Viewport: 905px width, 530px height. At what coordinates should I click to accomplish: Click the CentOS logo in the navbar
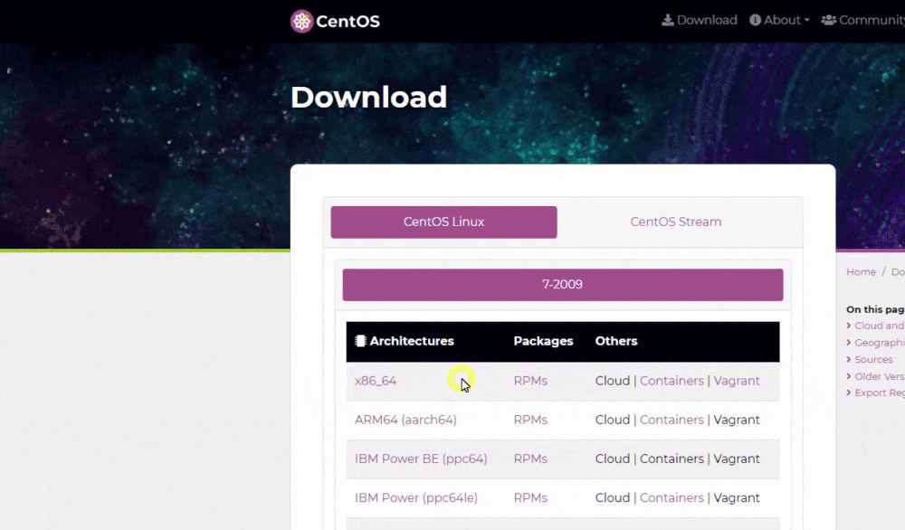pyautogui.click(x=334, y=20)
